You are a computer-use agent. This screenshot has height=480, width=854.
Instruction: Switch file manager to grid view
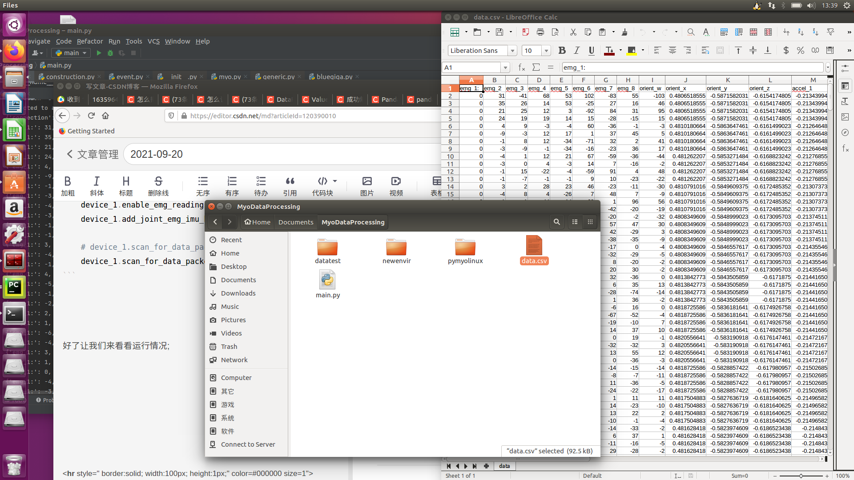pyautogui.click(x=590, y=222)
